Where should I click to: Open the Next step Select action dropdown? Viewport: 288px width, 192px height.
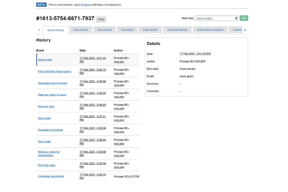click(216, 18)
